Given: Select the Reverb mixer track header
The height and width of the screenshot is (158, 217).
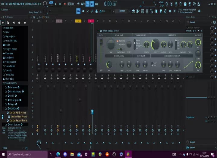Looking at the screenshot, I should pos(78,21).
